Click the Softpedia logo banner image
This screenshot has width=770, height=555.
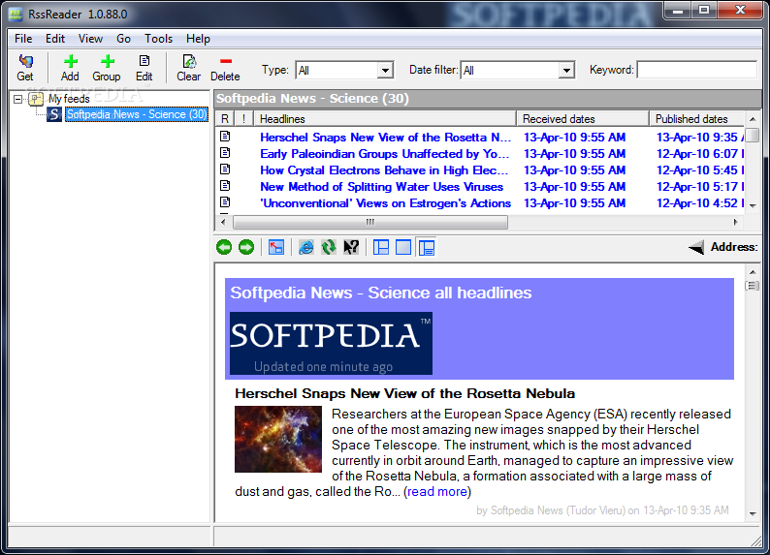(331, 343)
